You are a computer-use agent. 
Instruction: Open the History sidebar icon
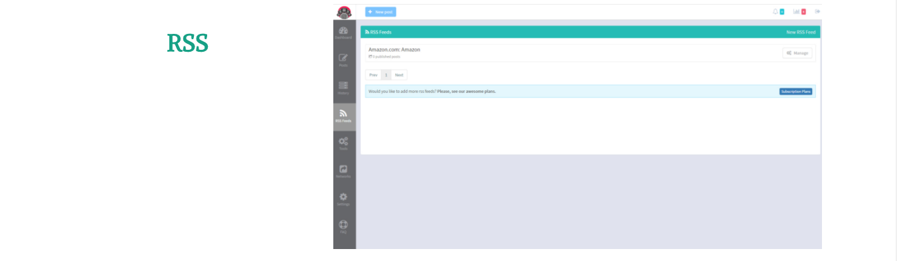(343, 88)
